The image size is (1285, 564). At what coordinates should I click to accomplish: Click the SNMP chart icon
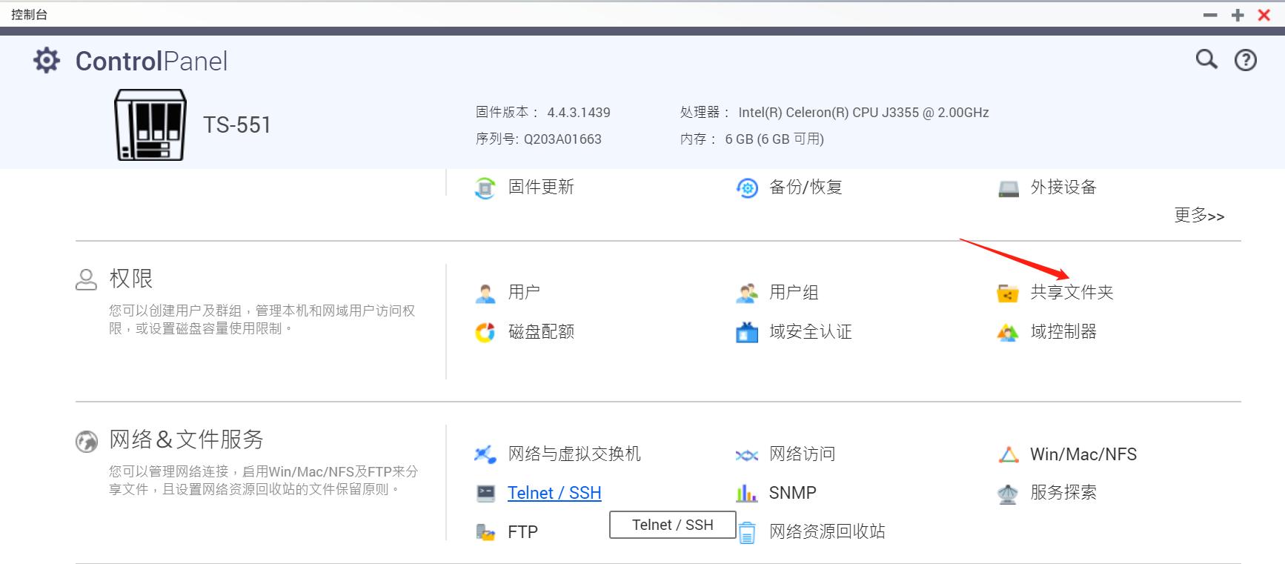coord(746,493)
